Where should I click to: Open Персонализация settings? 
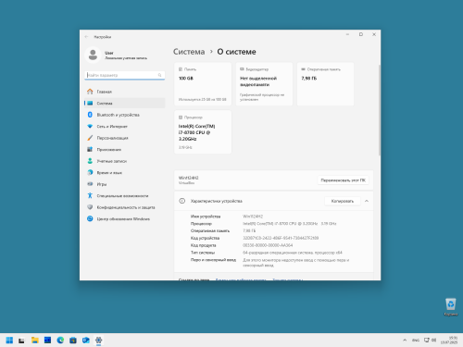pyautogui.click(x=124, y=138)
